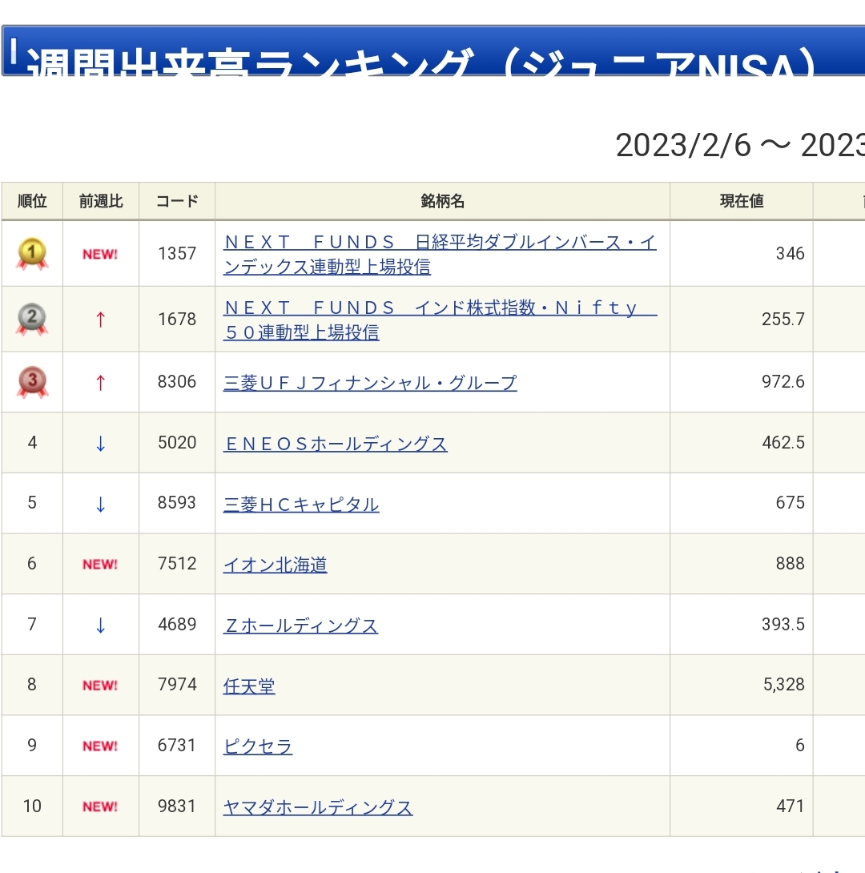This screenshot has width=865, height=873.
Task: Open the 三菱HCキャピタル link
Action: point(301,505)
